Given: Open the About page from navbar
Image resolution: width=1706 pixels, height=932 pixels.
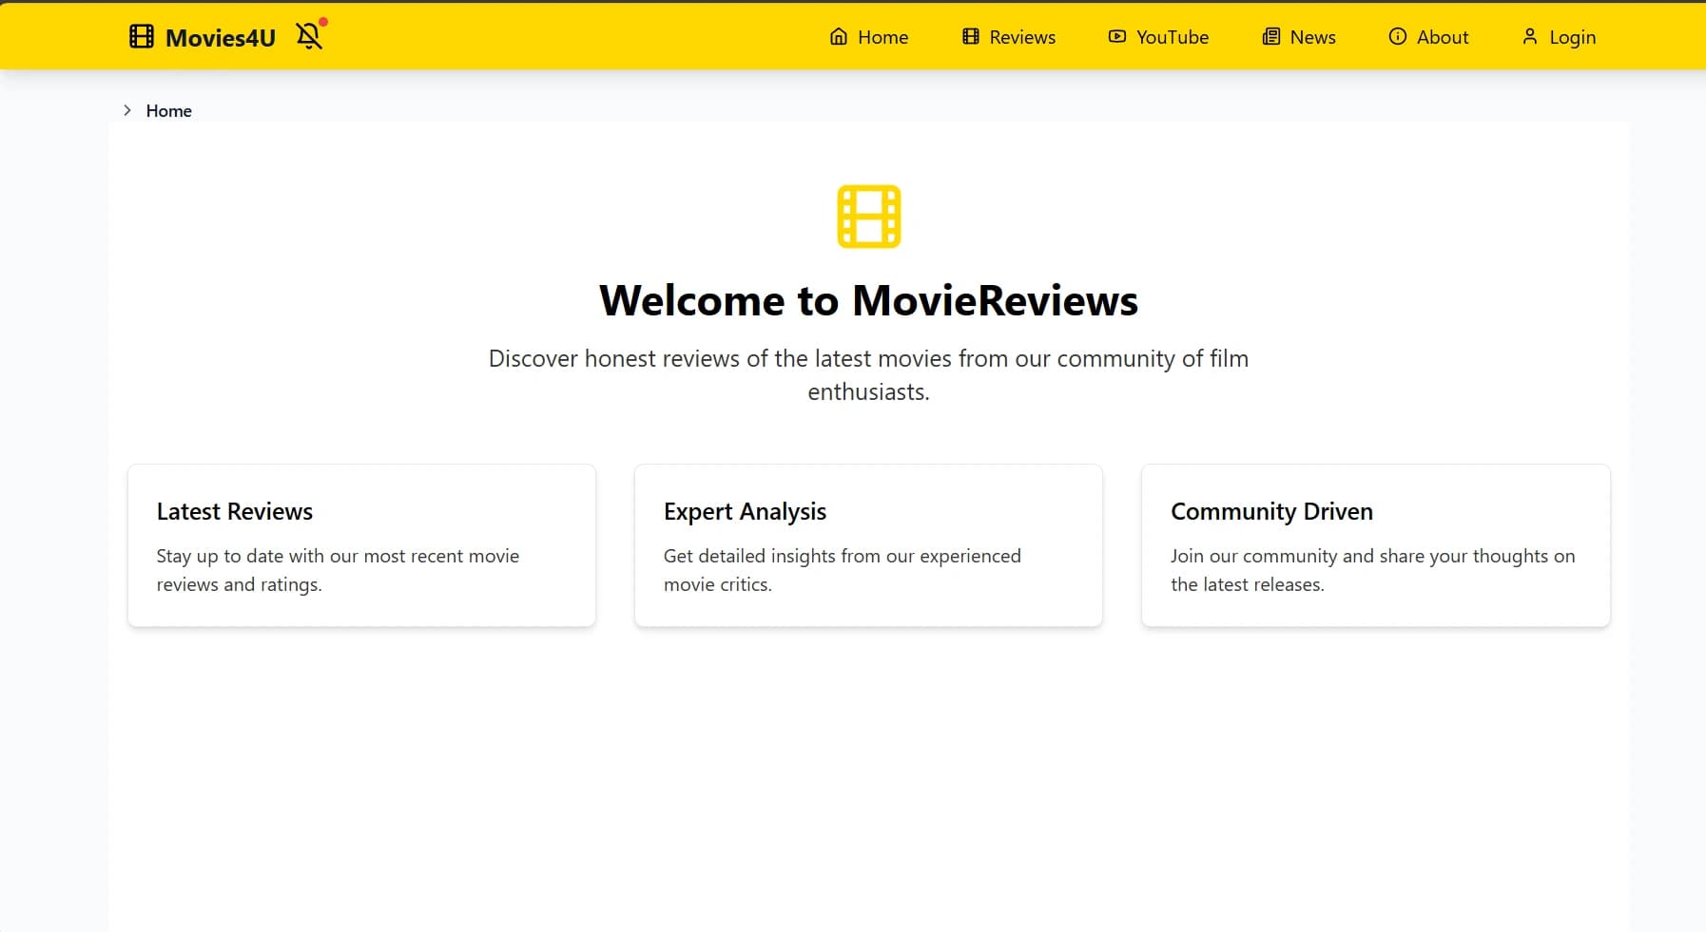Looking at the screenshot, I should (1441, 36).
